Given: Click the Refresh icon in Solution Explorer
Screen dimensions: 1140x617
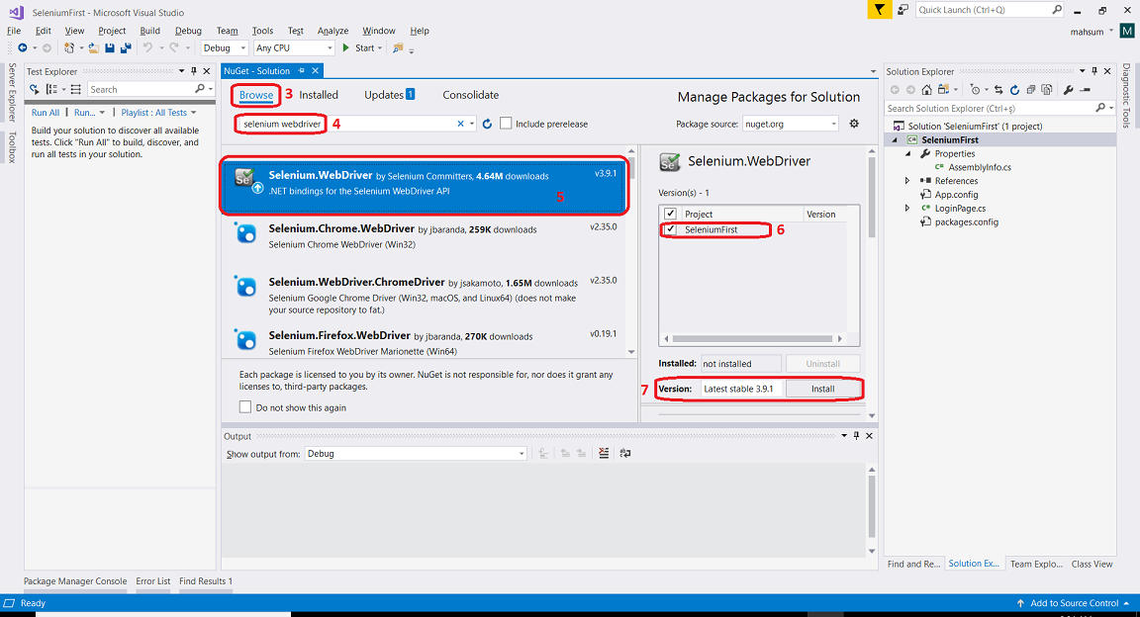Looking at the screenshot, I should tap(1015, 90).
